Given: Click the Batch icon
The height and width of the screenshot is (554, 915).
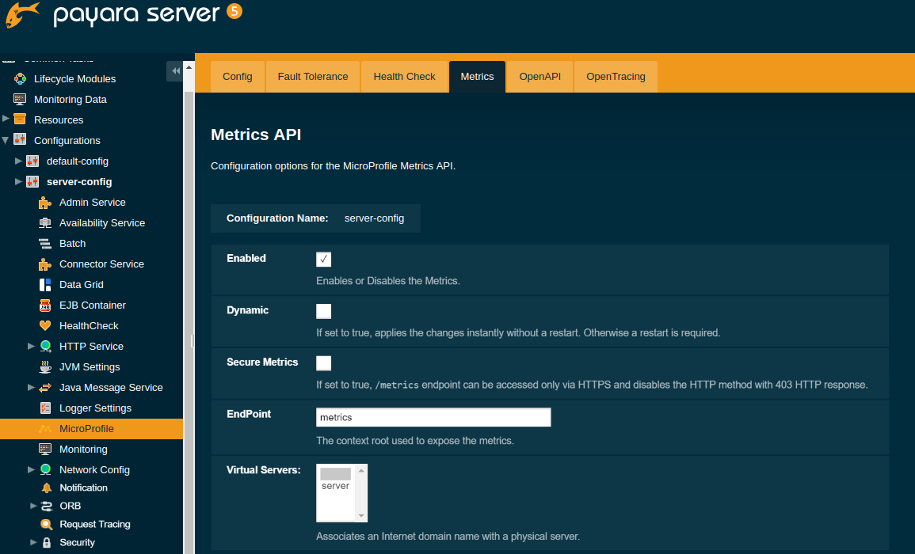Looking at the screenshot, I should pyautogui.click(x=45, y=243).
